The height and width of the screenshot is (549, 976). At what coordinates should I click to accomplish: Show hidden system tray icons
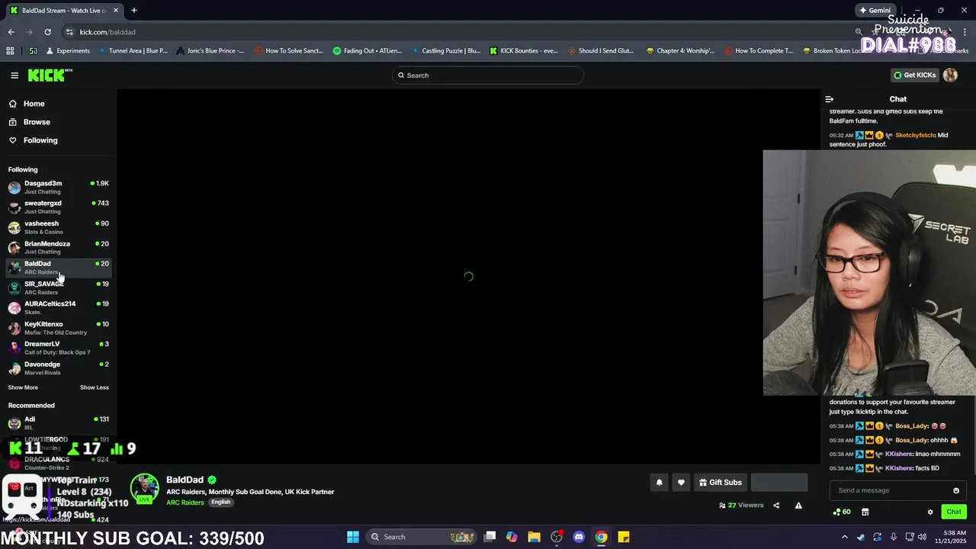tap(844, 537)
